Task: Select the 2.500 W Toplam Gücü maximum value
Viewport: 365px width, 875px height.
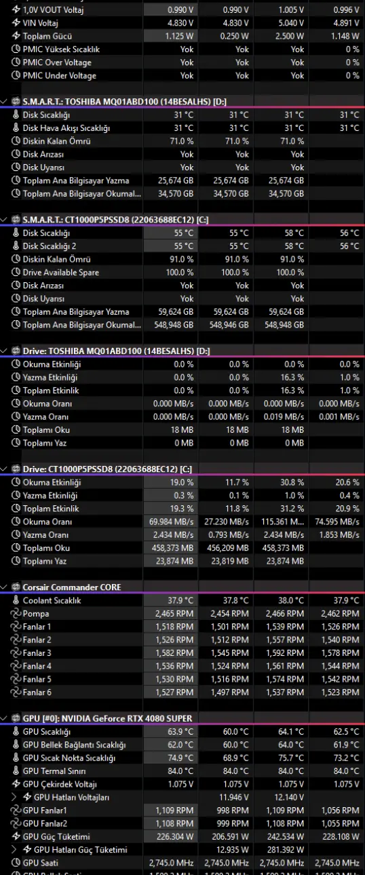Action: tap(290, 36)
